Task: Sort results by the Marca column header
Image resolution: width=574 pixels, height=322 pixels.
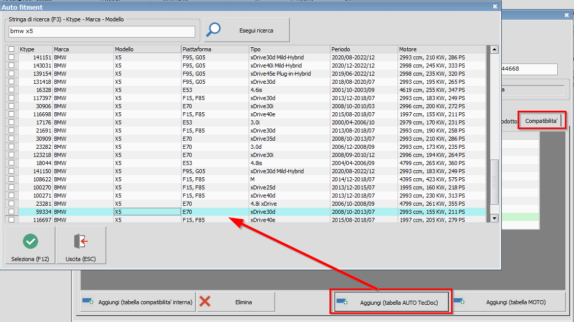Action: click(83, 49)
